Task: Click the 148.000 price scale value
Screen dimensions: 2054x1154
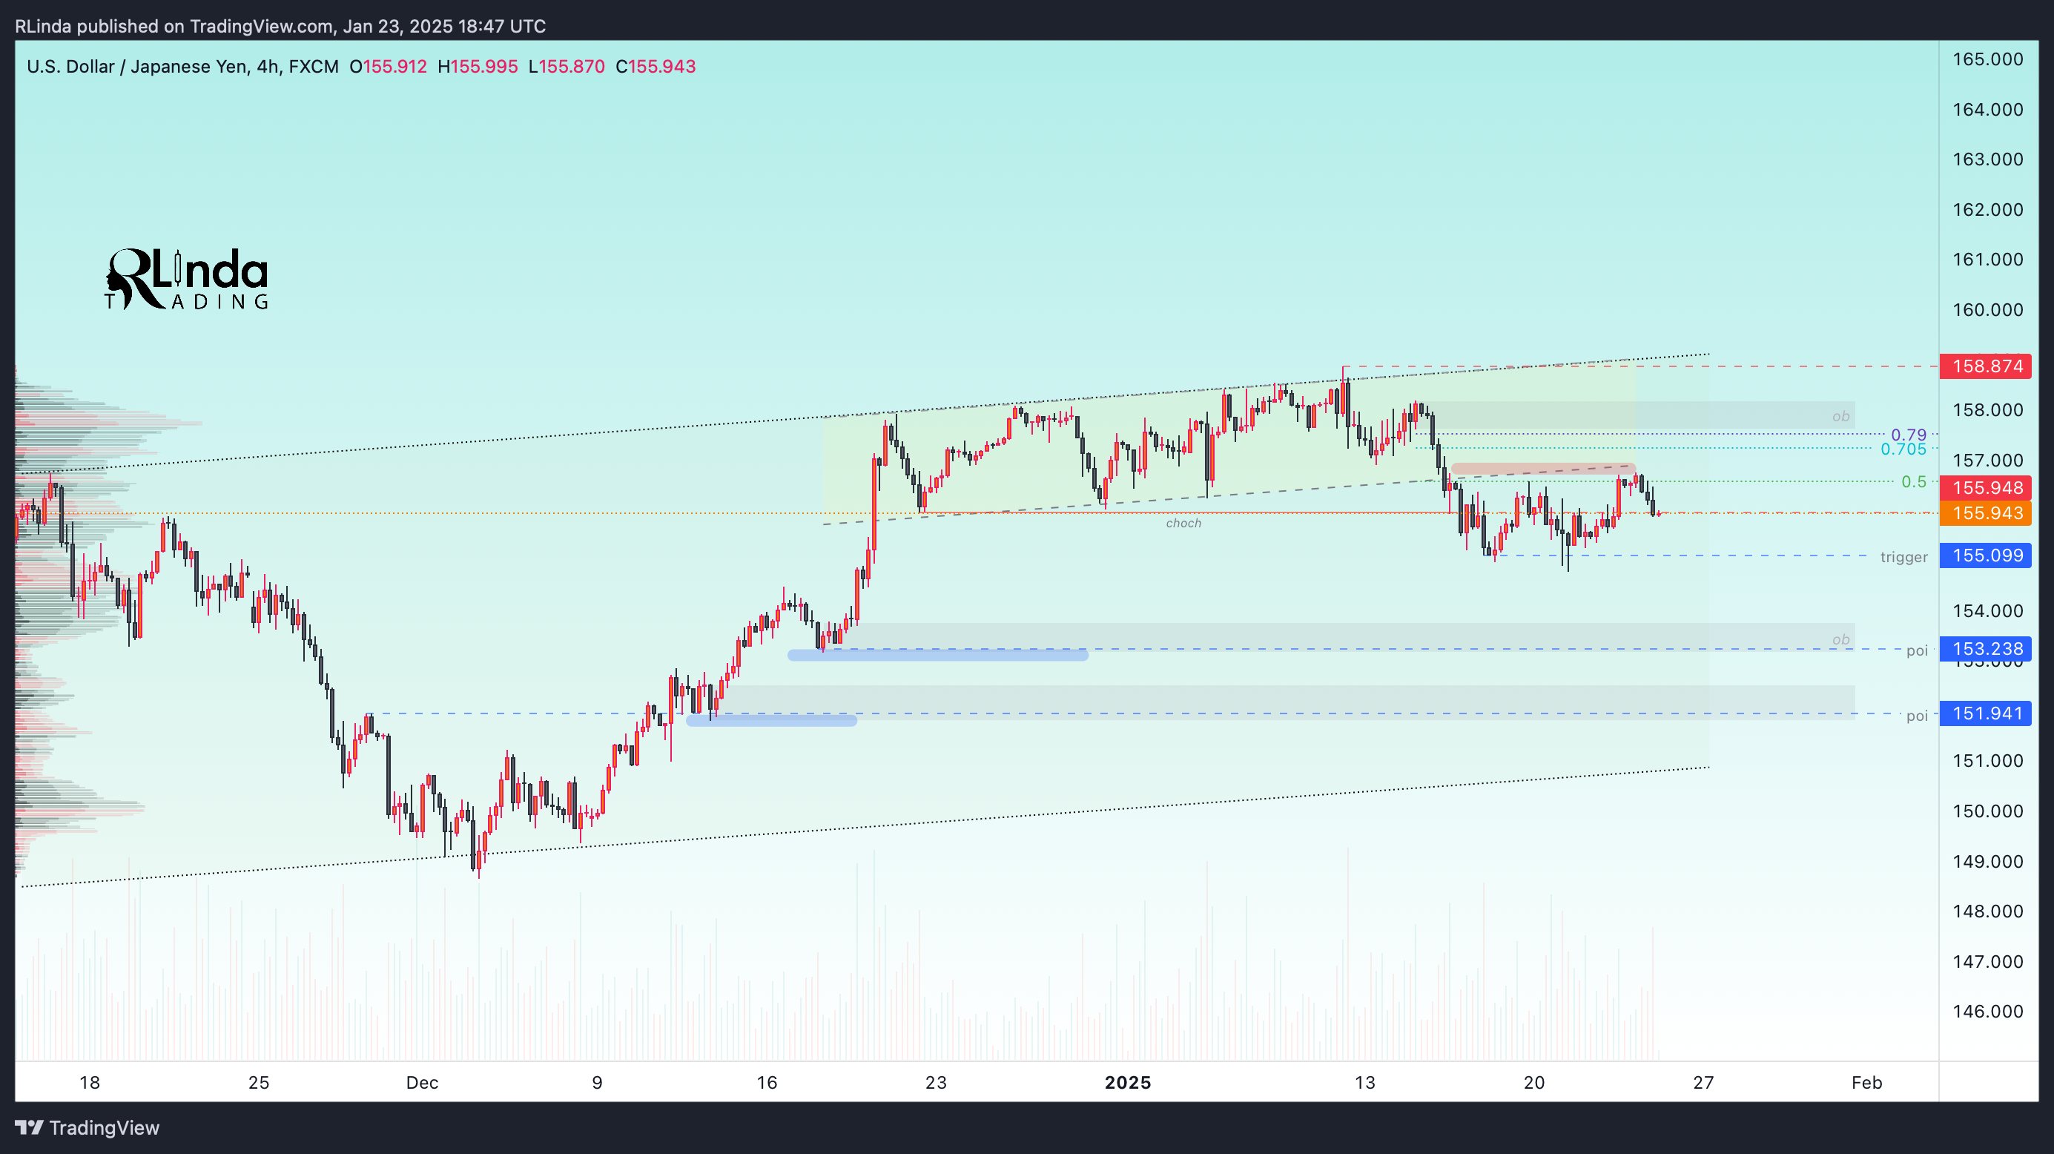Action: (1987, 911)
